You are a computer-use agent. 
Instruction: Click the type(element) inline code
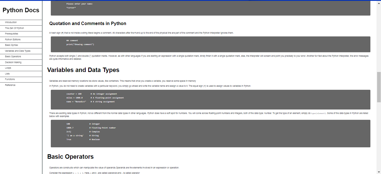click(x=318, y=114)
